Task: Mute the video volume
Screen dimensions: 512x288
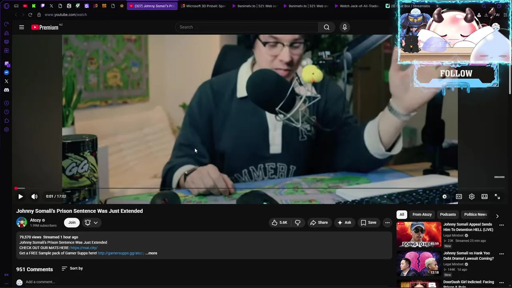Action: point(34,196)
